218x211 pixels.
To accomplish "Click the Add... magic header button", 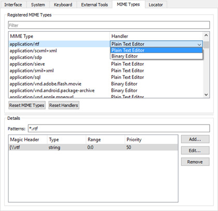I will 195,139.
